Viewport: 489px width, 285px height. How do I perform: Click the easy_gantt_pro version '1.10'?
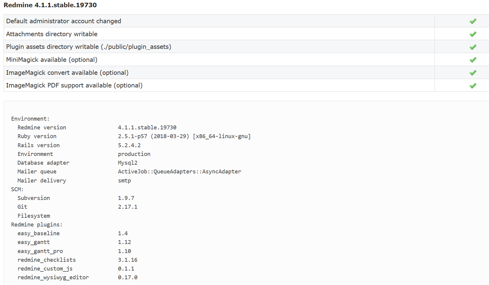[125, 251]
